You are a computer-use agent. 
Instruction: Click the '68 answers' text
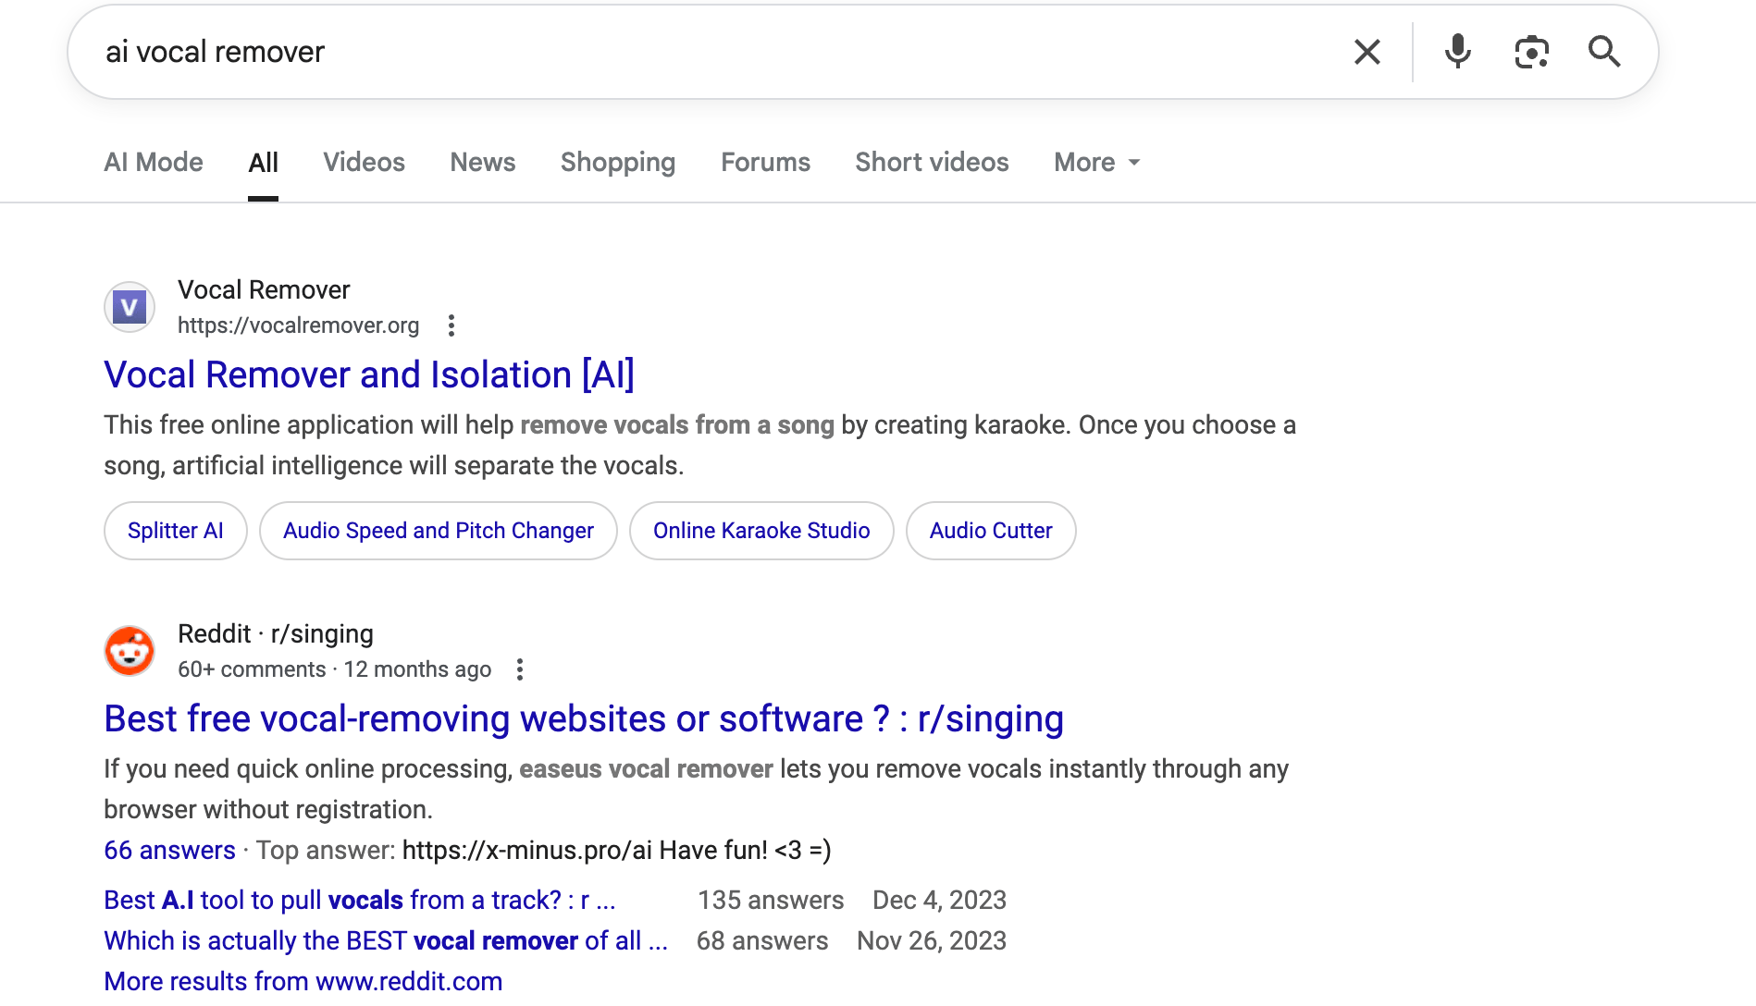762,941
